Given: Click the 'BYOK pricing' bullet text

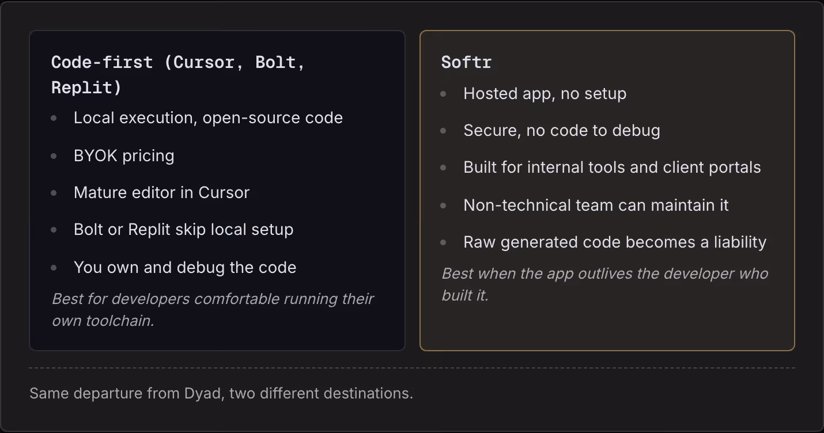Looking at the screenshot, I should pyautogui.click(x=124, y=155).
